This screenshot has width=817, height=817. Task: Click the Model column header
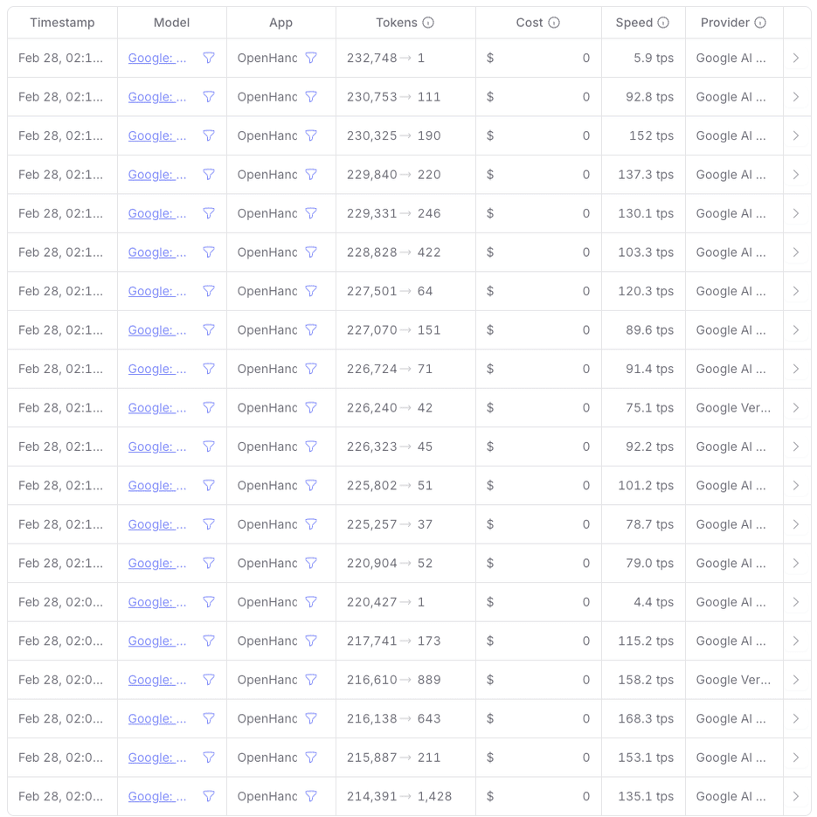pyautogui.click(x=171, y=23)
